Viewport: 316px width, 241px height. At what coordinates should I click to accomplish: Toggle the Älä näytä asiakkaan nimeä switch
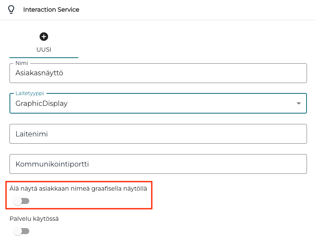tap(21, 201)
